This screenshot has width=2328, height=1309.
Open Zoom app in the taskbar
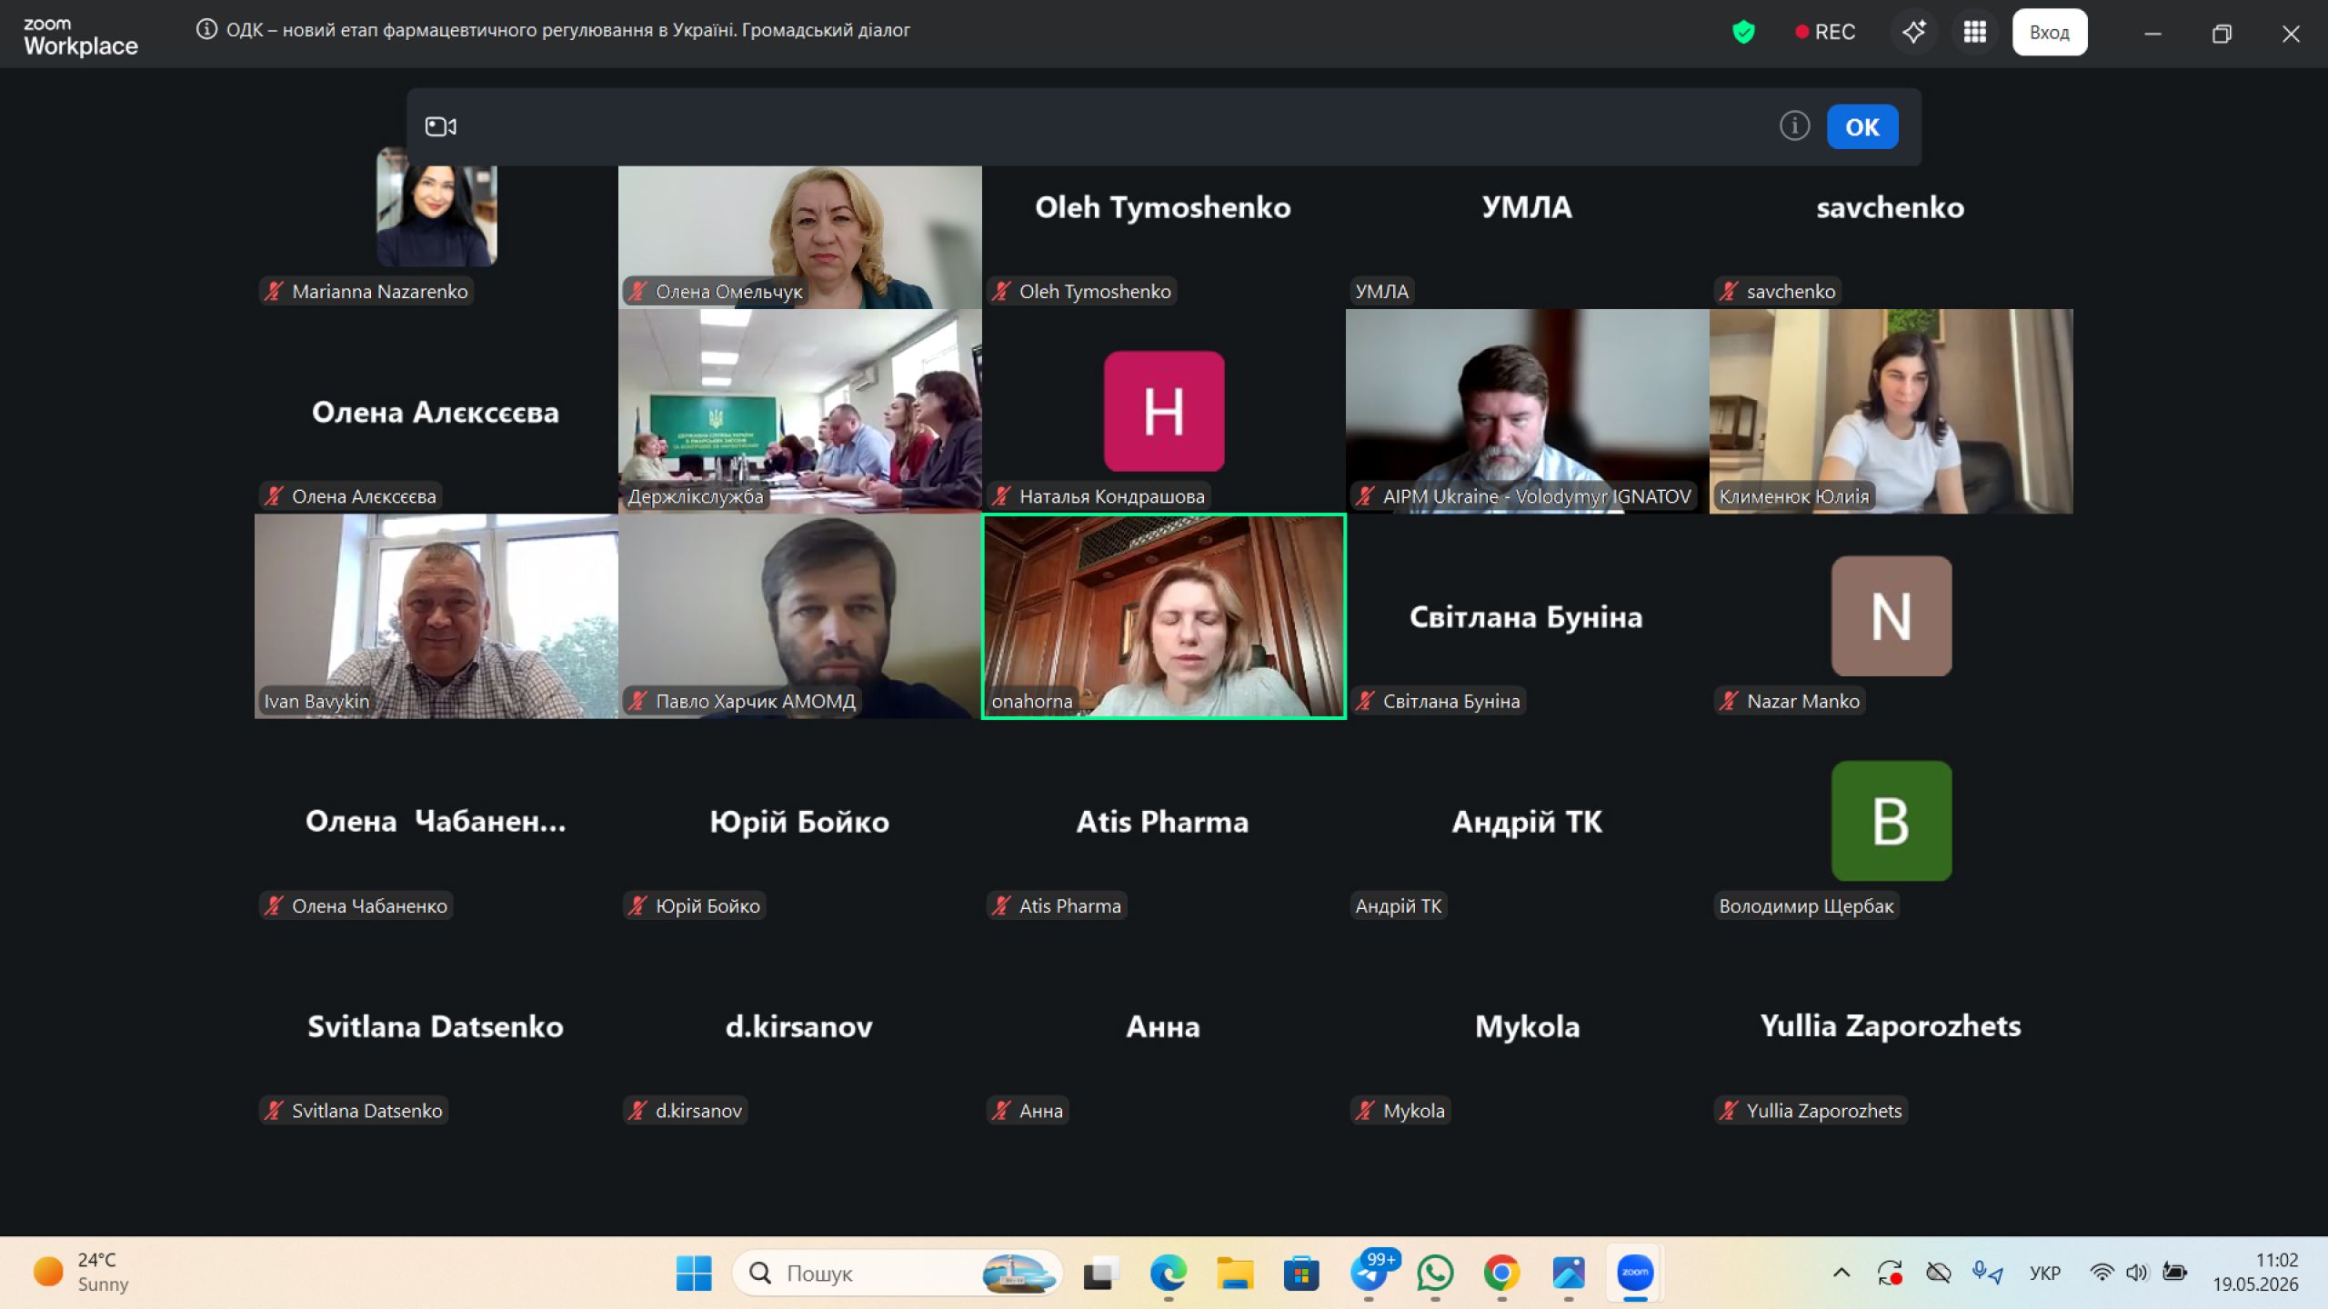coord(1634,1273)
